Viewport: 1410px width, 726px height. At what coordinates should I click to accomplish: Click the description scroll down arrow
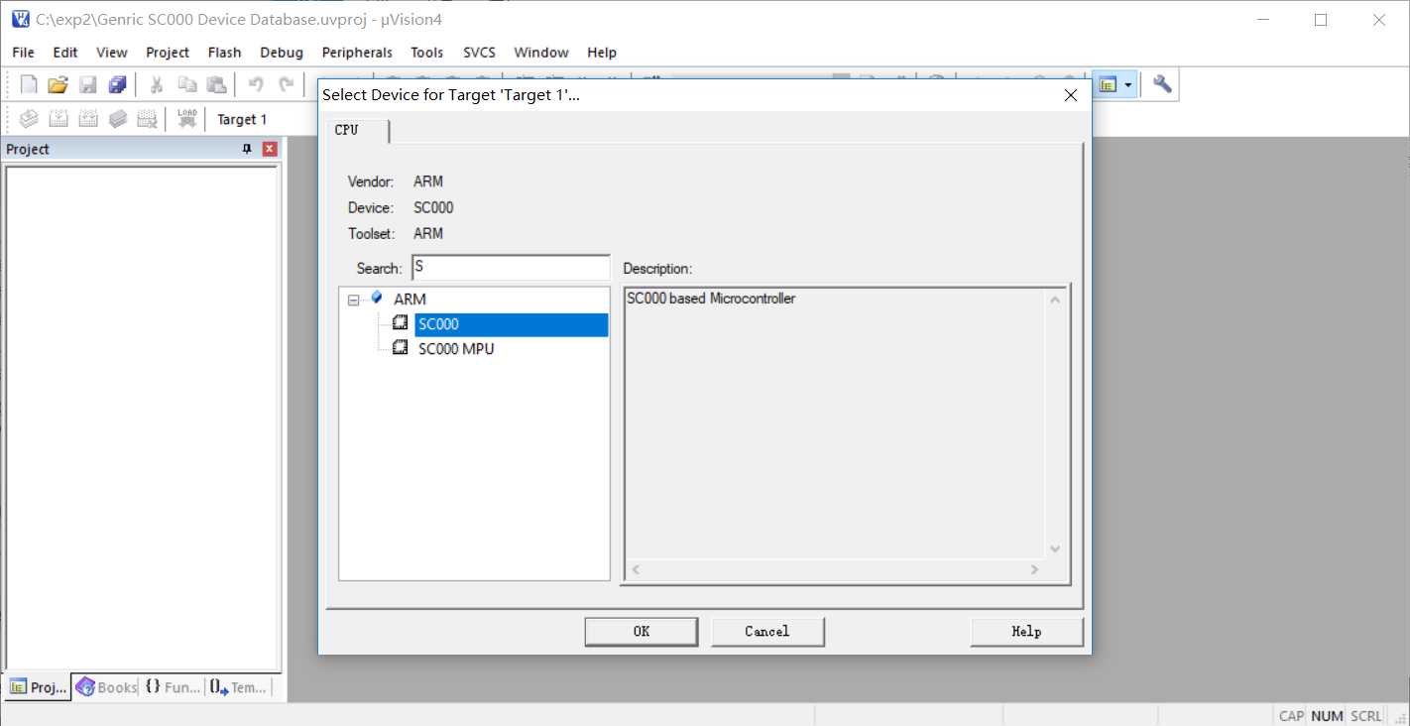(1055, 548)
